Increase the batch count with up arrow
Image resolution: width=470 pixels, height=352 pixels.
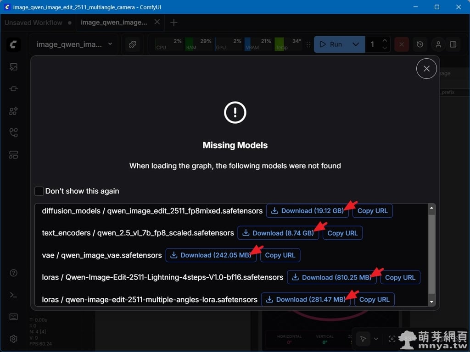385,41
